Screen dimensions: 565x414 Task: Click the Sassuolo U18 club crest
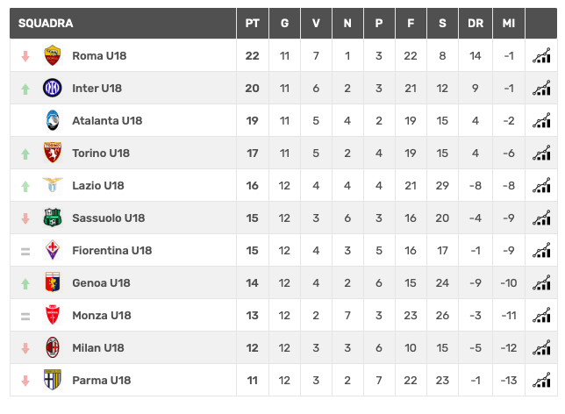tap(53, 218)
